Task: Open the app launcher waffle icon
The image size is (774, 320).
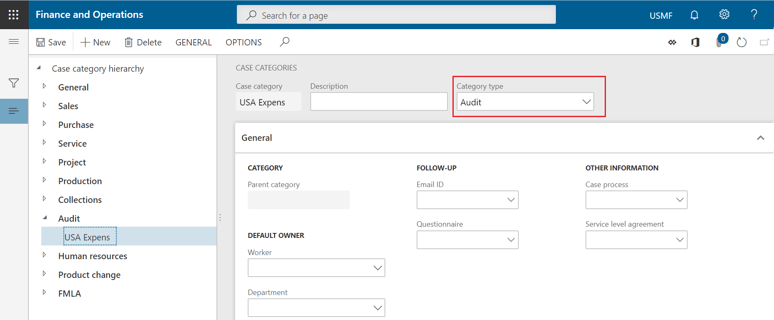Action: point(14,15)
